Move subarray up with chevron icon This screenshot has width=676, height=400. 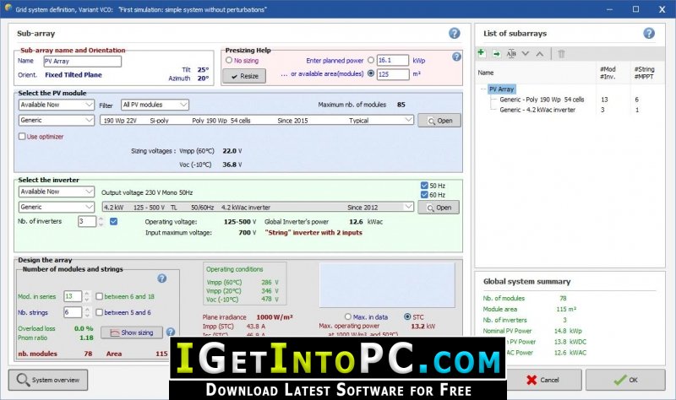(x=540, y=54)
